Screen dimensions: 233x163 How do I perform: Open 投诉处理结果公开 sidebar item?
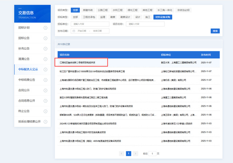[29, 121]
